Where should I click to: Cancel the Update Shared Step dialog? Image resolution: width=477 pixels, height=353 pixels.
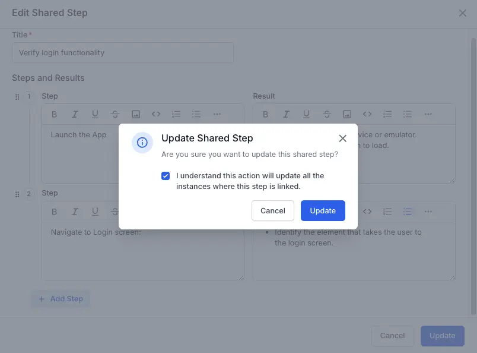tap(272, 210)
